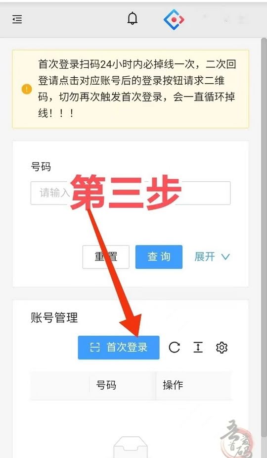Click the yellow warning icon in alert
267x458 pixels.
click(x=27, y=89)
